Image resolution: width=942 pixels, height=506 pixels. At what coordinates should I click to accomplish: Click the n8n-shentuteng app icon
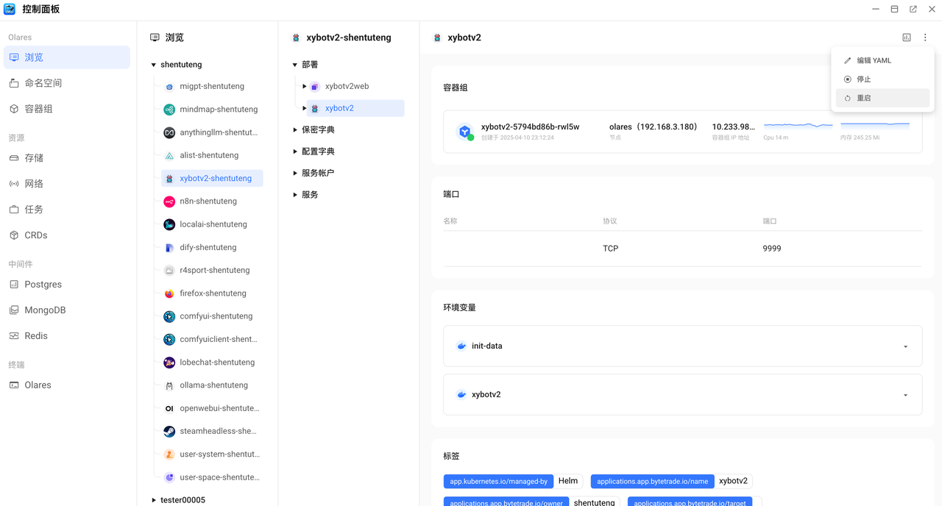pos(169,202)
